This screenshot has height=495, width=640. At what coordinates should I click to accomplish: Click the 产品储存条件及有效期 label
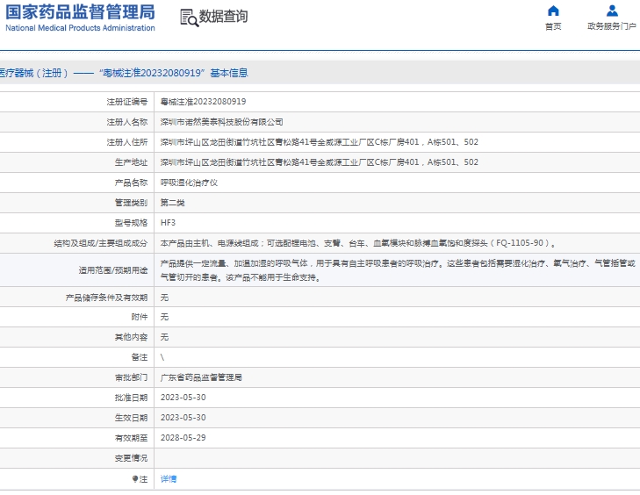[x=106, y=298]
